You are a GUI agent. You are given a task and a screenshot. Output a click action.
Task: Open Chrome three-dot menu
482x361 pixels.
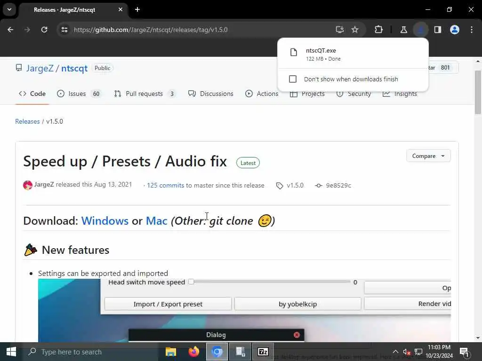(472, 30)
